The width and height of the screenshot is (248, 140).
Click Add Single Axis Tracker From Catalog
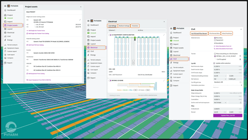[38, 34]
